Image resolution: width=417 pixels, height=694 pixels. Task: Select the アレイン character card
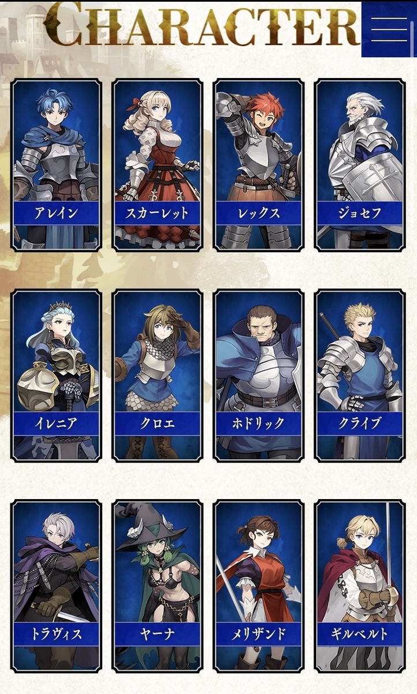click(57, 165)
